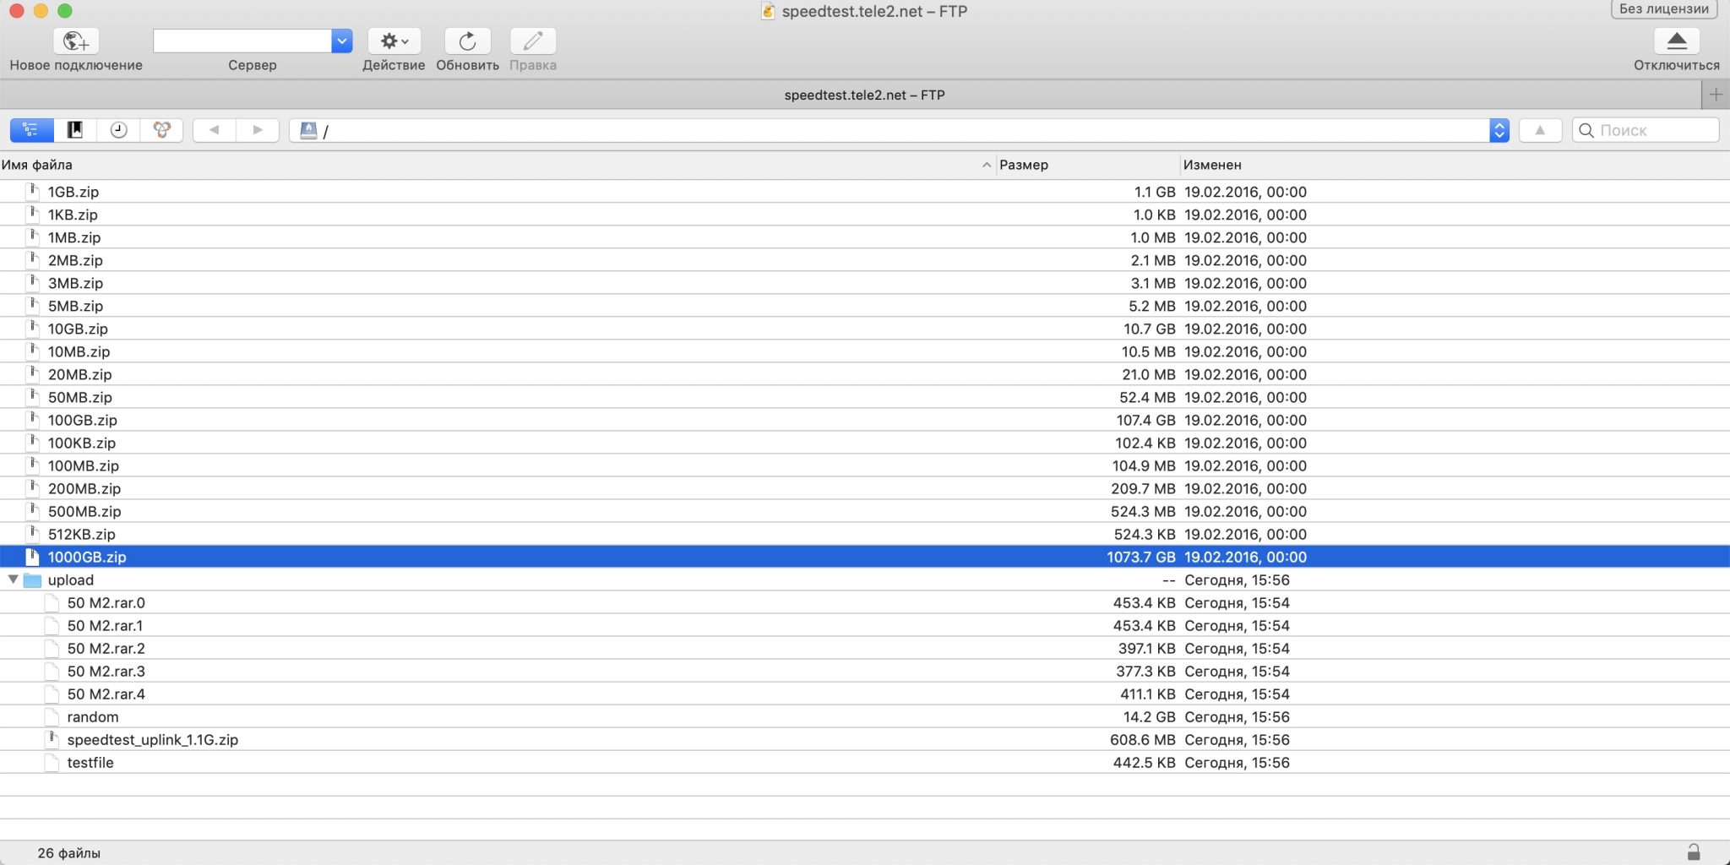Disconnect using the eject icon
The height and width of the screenshot is (865, 1730).
point(1677,41)
